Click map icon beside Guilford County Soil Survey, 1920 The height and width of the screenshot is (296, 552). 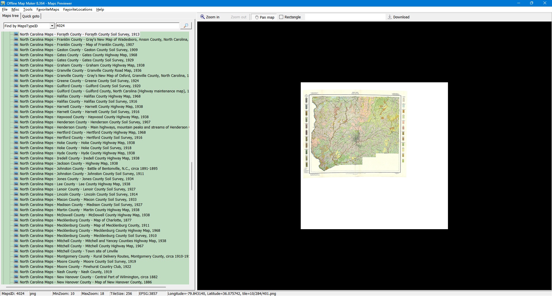coord(16,86)
